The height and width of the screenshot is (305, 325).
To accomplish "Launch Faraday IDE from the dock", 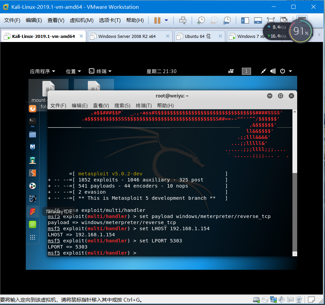I will (x=33, y=212).
